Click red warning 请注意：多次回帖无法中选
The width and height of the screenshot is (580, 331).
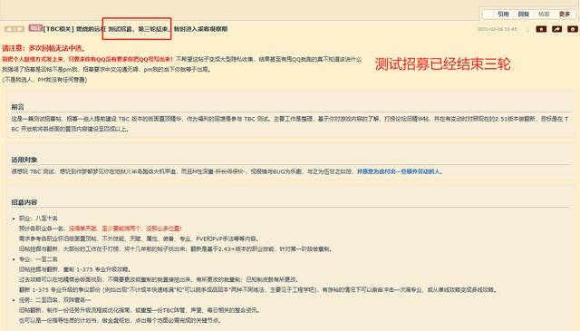tap(43, 48)
